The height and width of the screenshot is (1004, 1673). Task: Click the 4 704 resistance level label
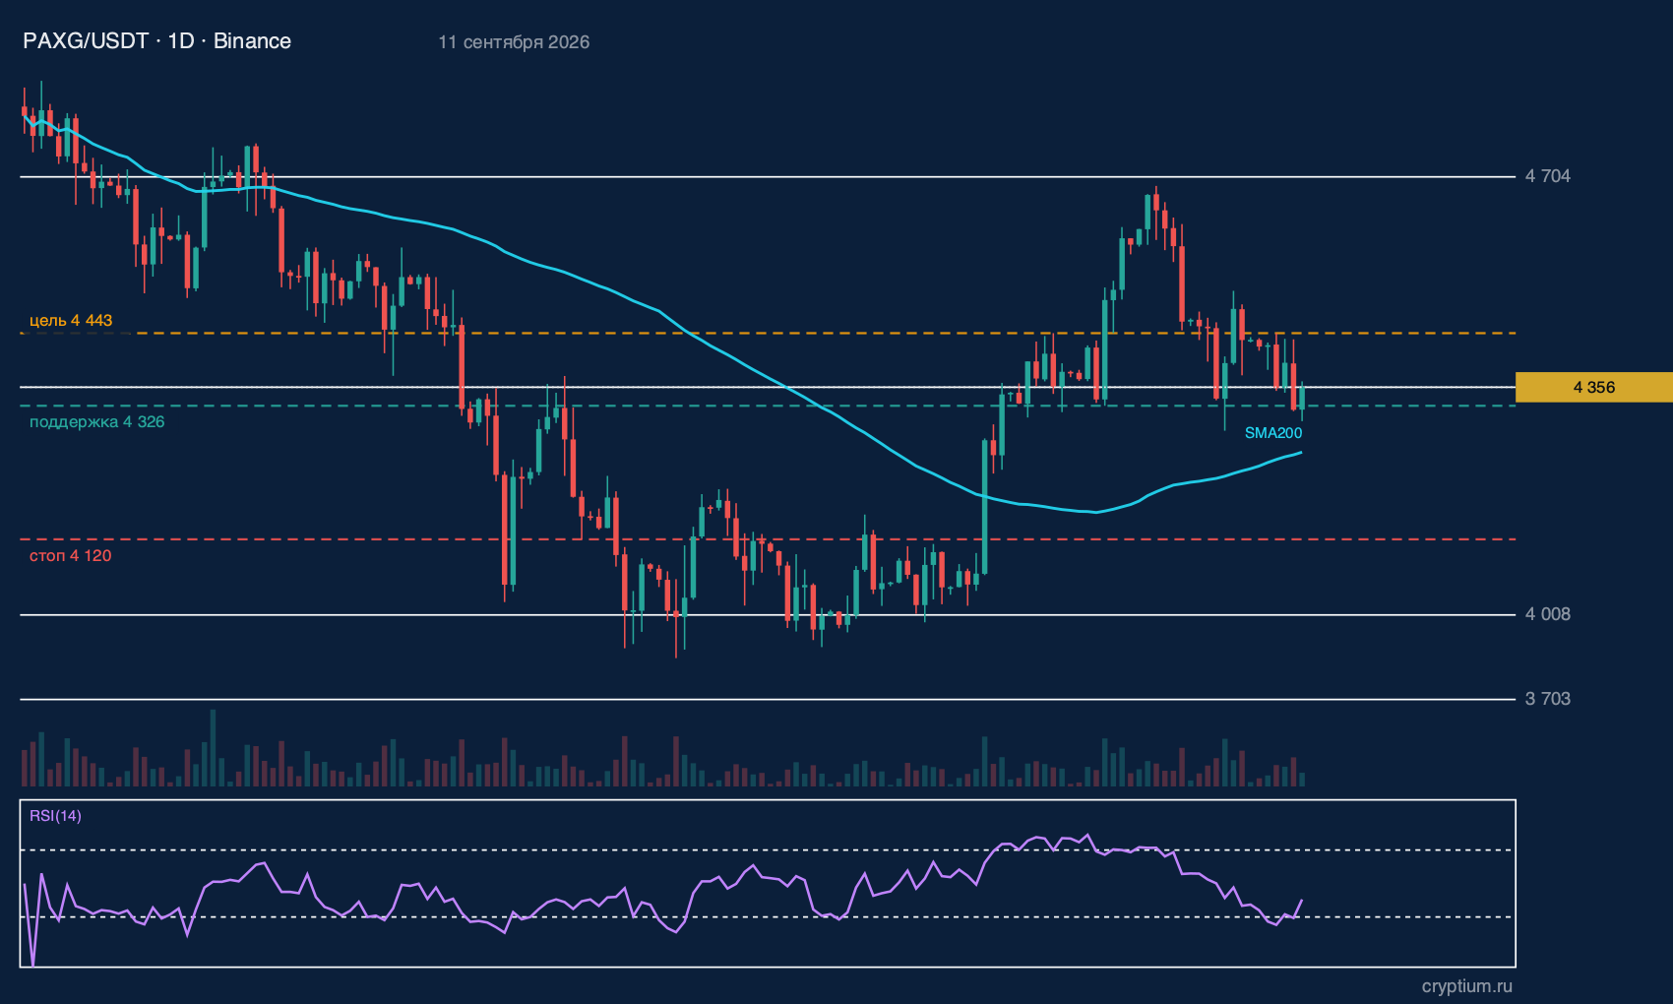tap(1548, 176)
